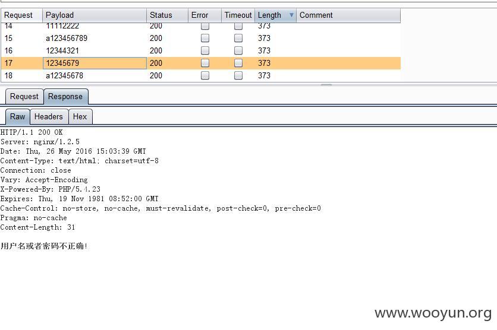Toggle the Length column sort arrow
Screen dimensions: 497x330
(291, 15)
